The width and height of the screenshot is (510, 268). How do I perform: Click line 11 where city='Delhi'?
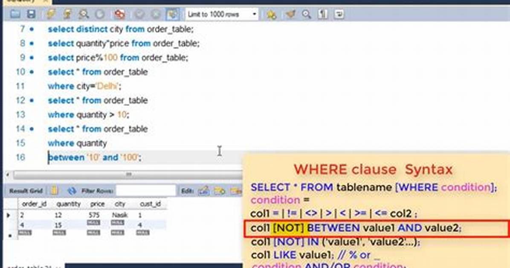pyautogui.click(x=84, y=86)
